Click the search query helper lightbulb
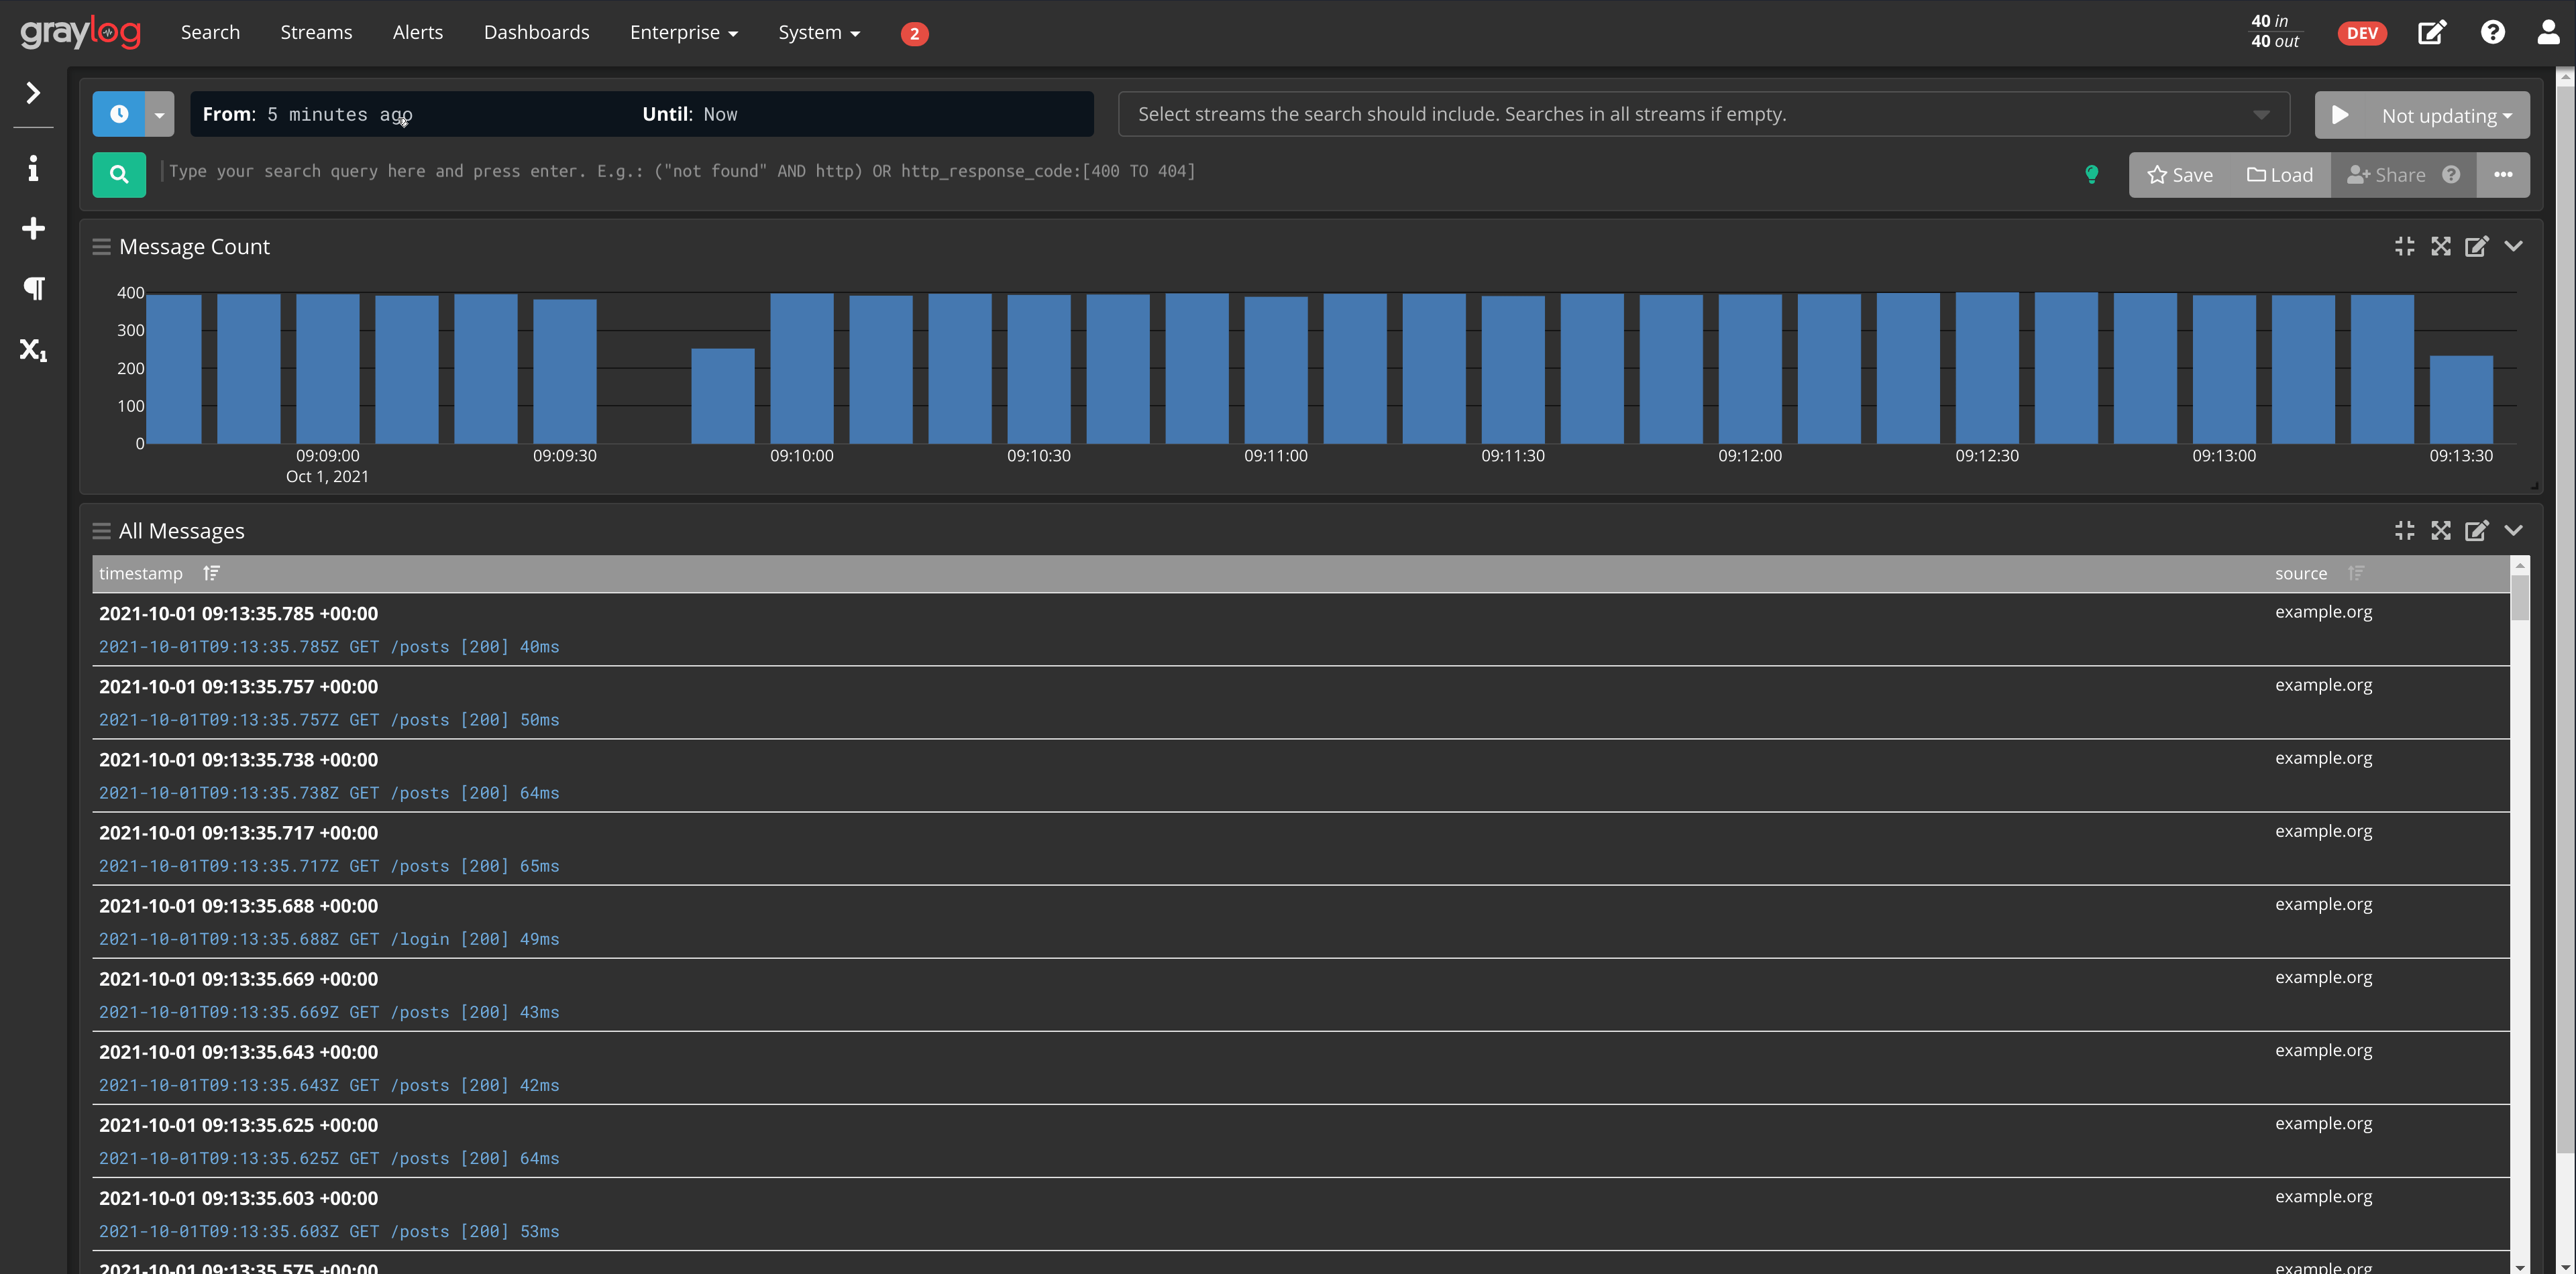 (2093, 174)
